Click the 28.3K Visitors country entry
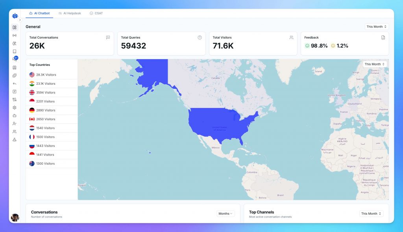403x232 pixels. (45, 74)
